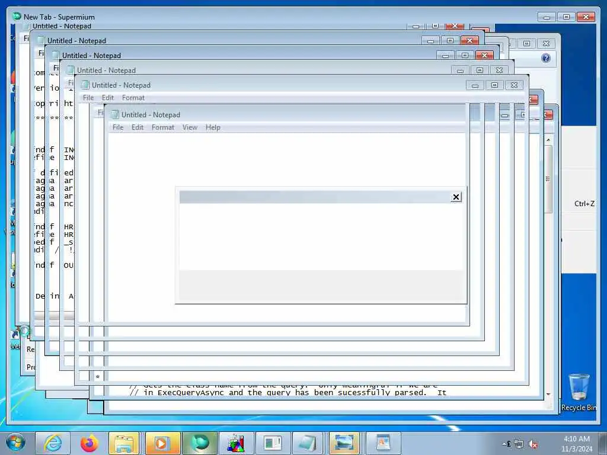Launch Internet Explorer from the taskbar
This screenshot has height=455, width=607.
[x=53, y=443]
